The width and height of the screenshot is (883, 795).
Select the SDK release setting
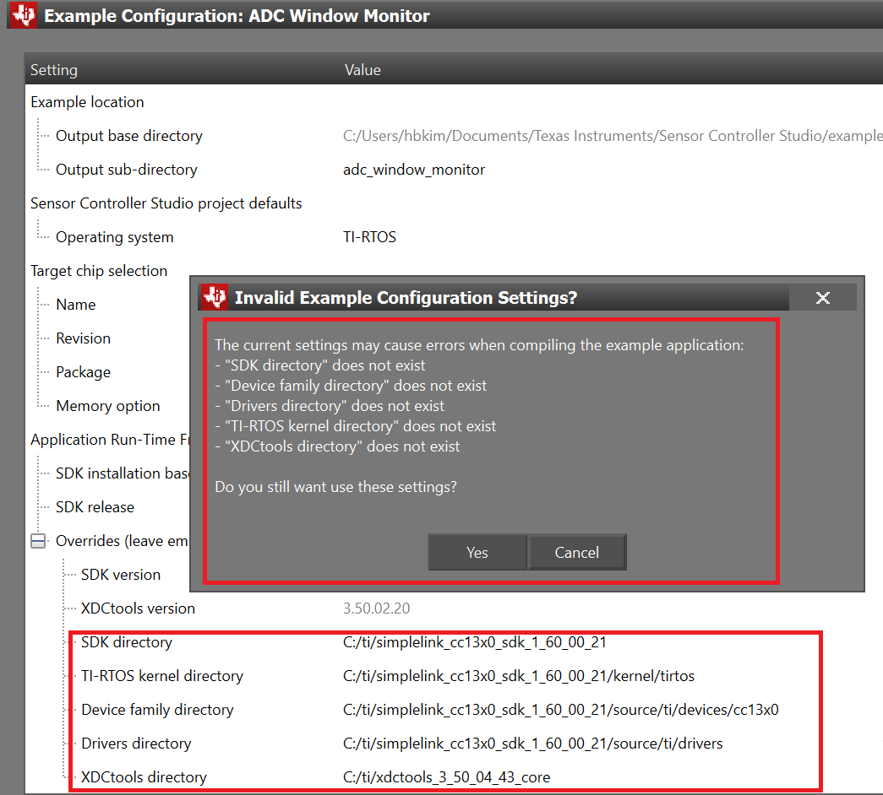click(x=95, y=507)
